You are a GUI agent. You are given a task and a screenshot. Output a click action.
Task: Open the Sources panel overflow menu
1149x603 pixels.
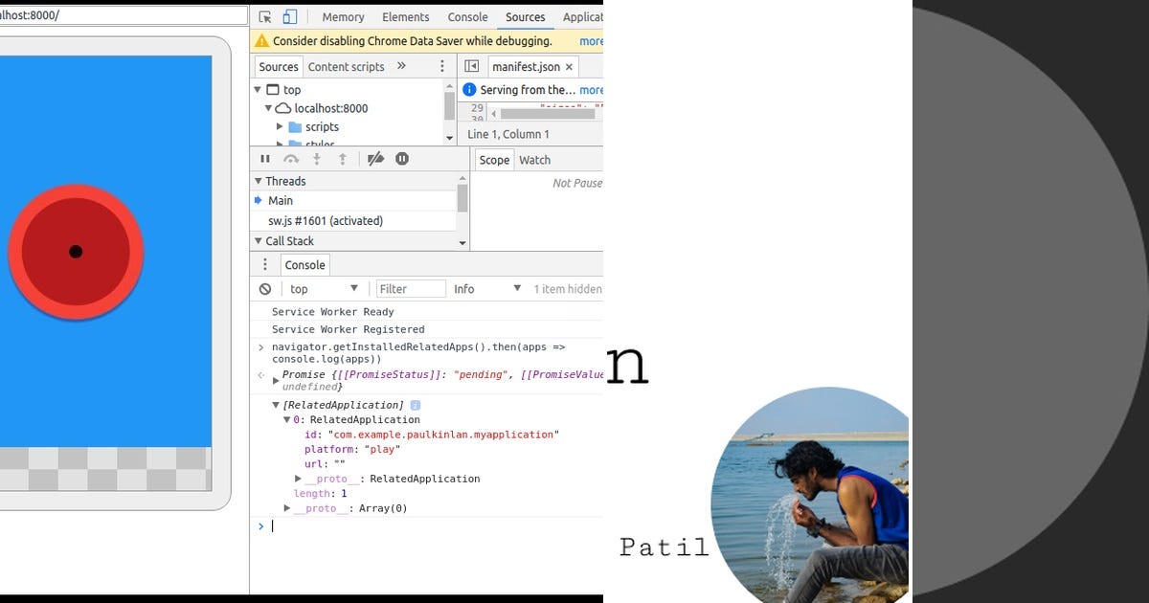click(x=441, y=66)
